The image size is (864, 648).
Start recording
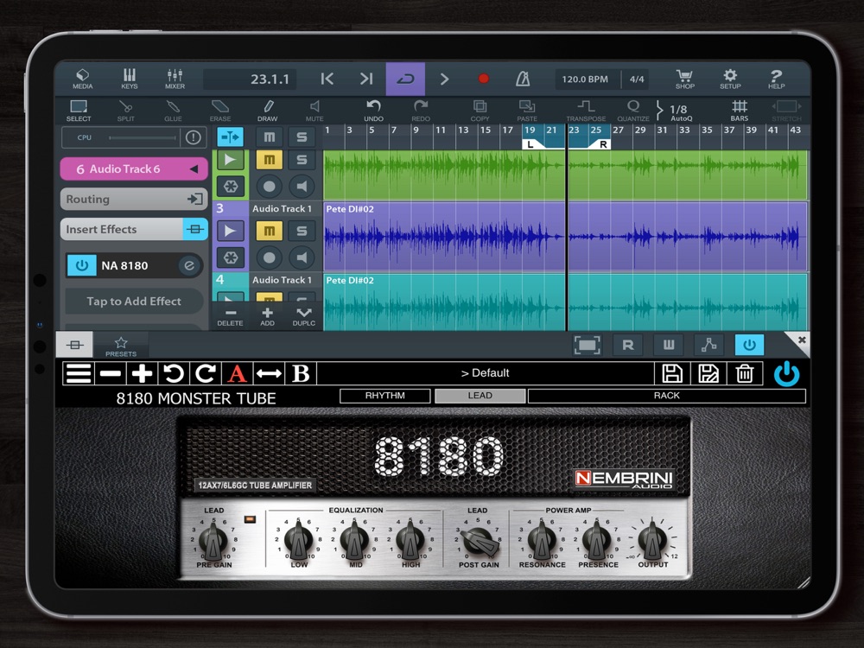[x=483, y=79]
